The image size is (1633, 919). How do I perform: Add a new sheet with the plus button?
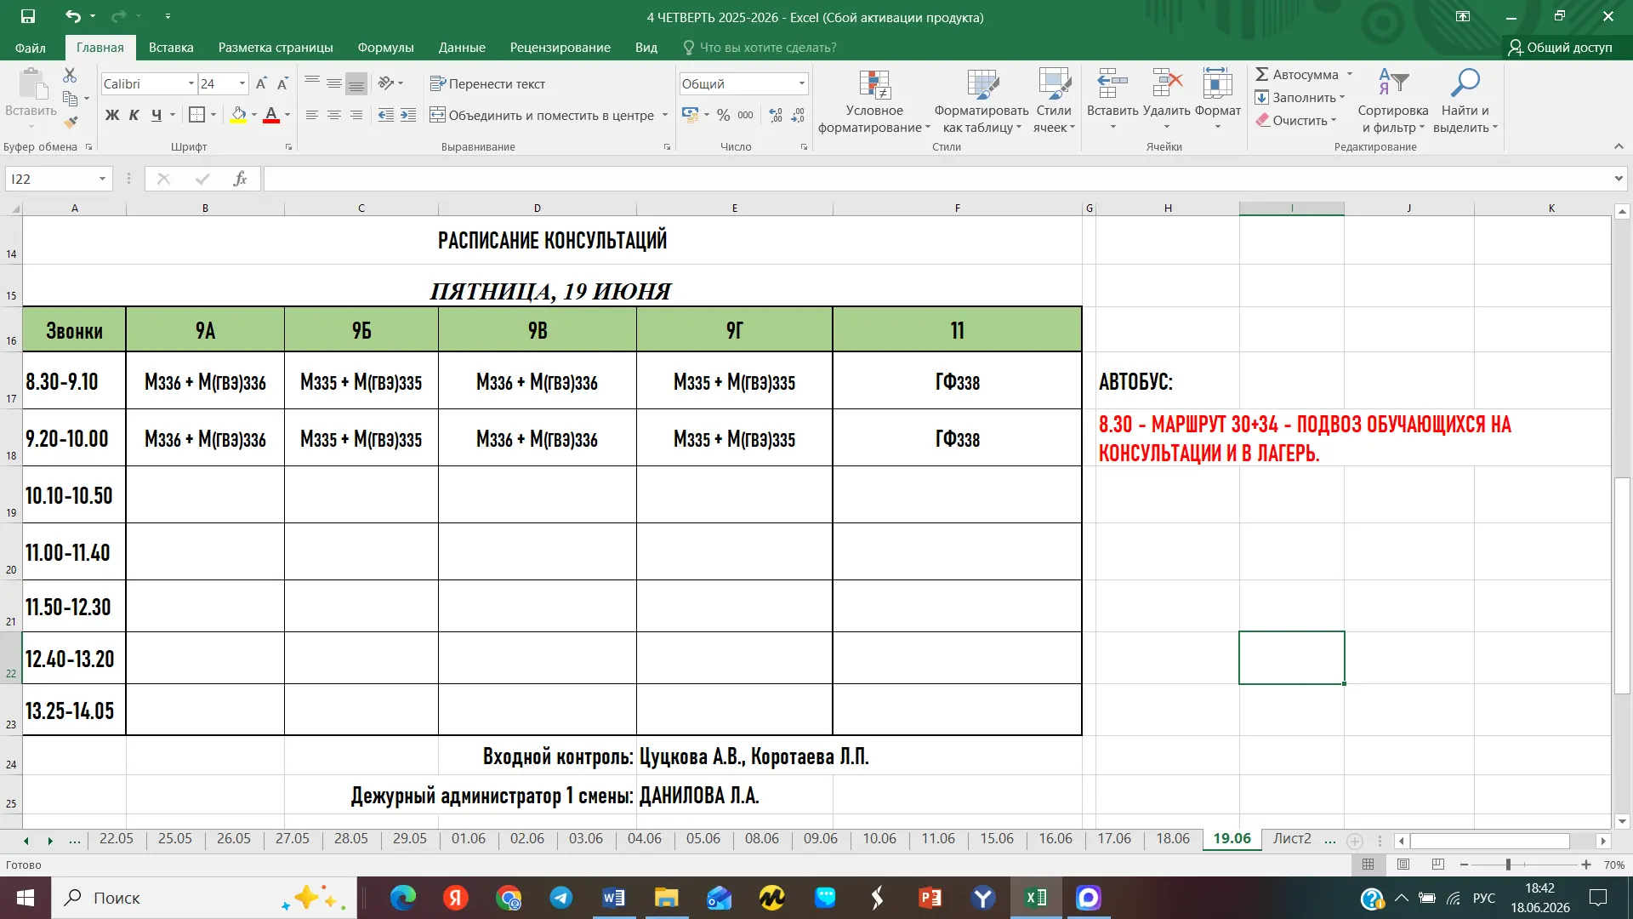tap(1355, 841)
